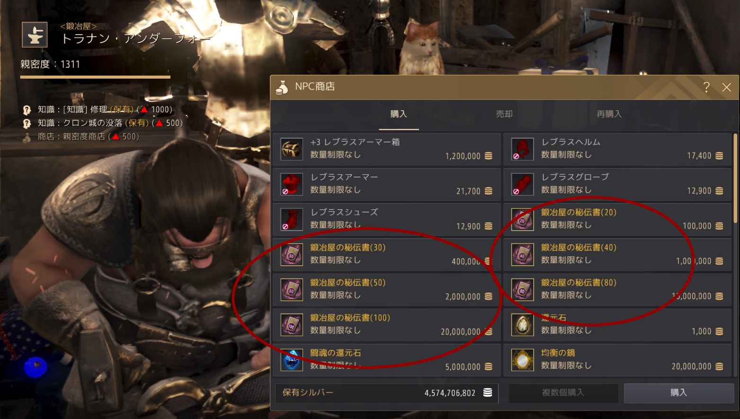
Task: Click the +3 レブラスアーマー箱 chest icon
Action: point(292,149)
